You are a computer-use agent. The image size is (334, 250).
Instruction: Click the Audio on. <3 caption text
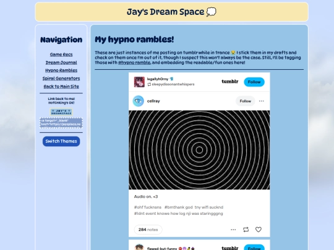(146, 197)
